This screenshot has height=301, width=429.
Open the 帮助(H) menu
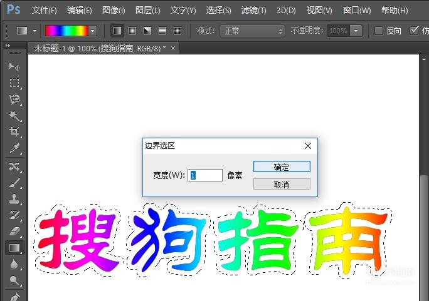[395, 11]
